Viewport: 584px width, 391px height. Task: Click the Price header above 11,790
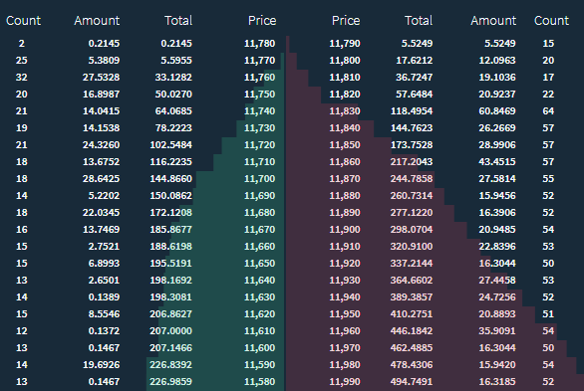tap(346, 21)
